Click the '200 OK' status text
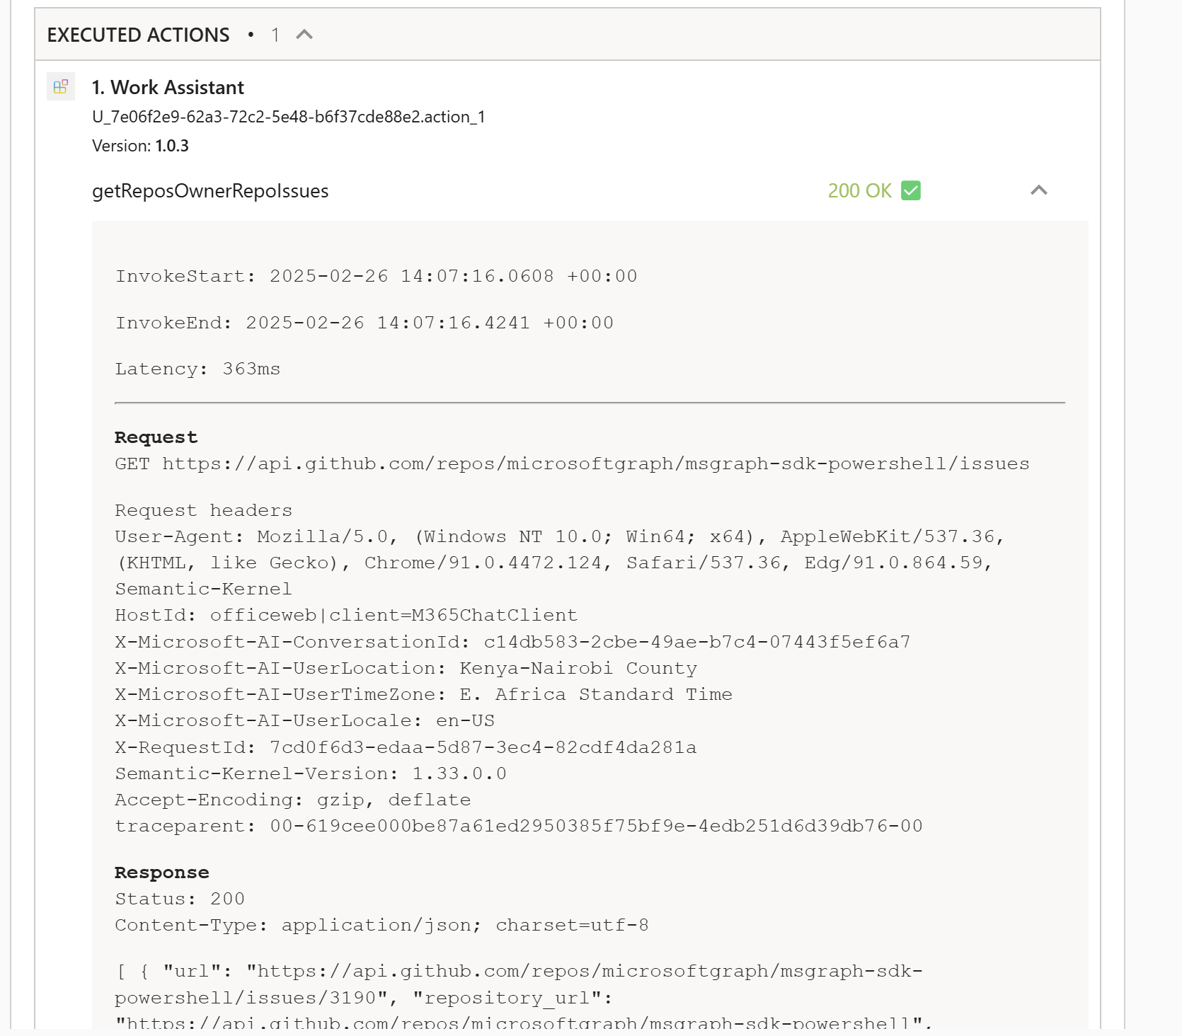This screenshot has width=1182, height=1036. tap(859, 191)
